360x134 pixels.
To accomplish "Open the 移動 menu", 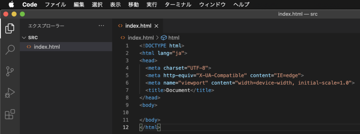I will click(x=134, y=4).
